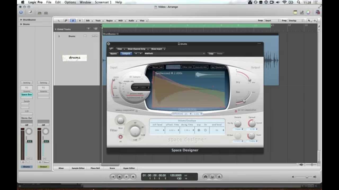Click the Solo button in transport
Viewport: 339px width, 190px height.
point(219,177)
